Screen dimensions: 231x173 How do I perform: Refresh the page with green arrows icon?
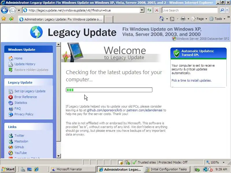tap(149, 10)
